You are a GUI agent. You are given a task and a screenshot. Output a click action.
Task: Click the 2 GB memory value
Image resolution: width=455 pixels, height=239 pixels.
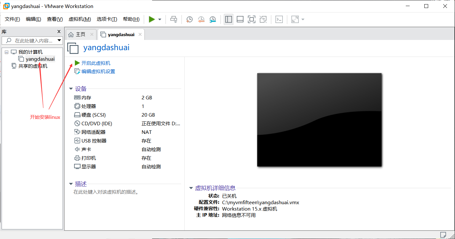(147, 97)
